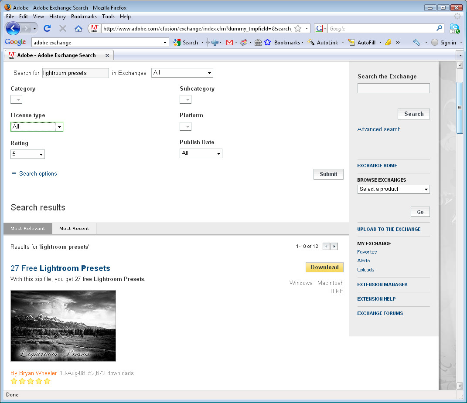Go to previous results page arrow
This screenshot has width=467, height=403.
click(327, 247)
